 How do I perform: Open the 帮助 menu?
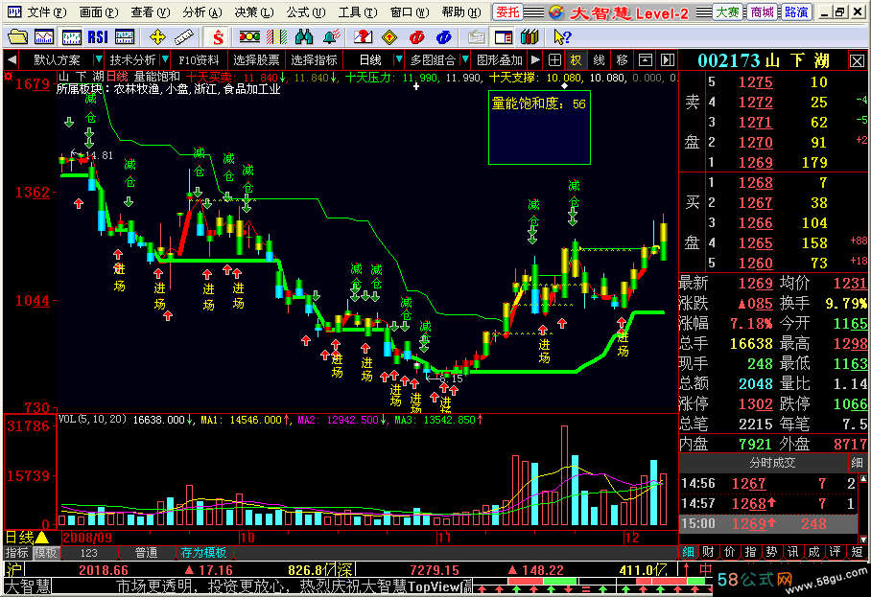461,12
